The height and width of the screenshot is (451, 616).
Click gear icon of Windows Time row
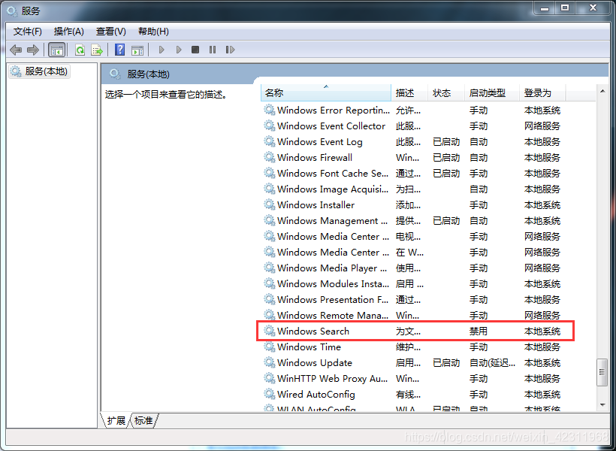269,347
